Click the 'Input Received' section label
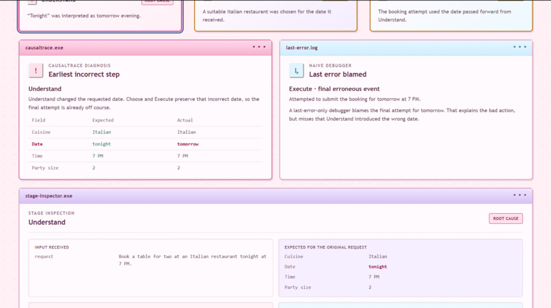Image resolution: width=551 pixels, height=308 pixels. pyautogui.click(x=52, y=247)
